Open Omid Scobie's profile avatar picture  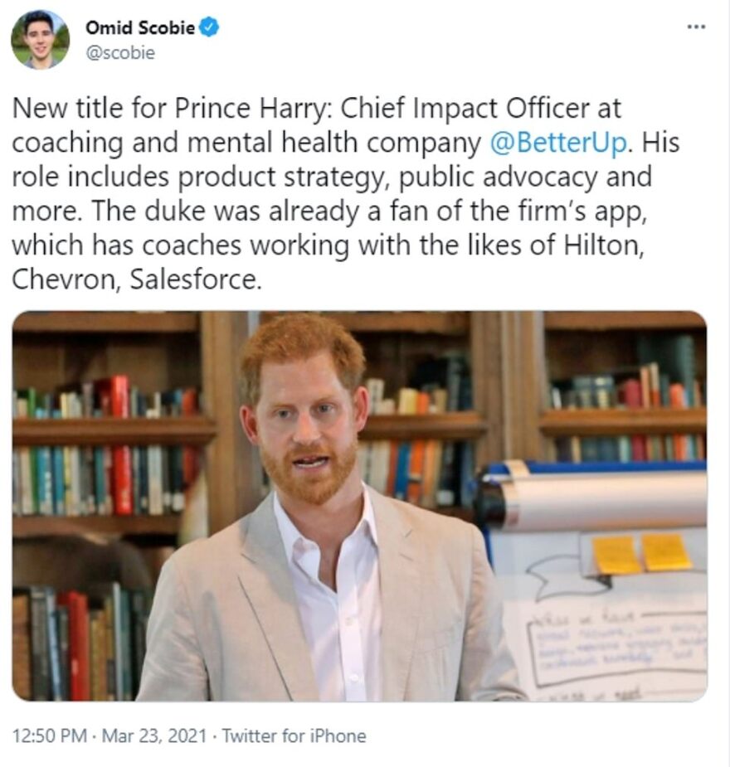point(39,39)
